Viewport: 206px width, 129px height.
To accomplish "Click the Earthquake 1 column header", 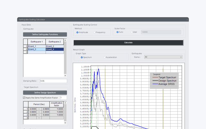I will click(x=37, y=42).
